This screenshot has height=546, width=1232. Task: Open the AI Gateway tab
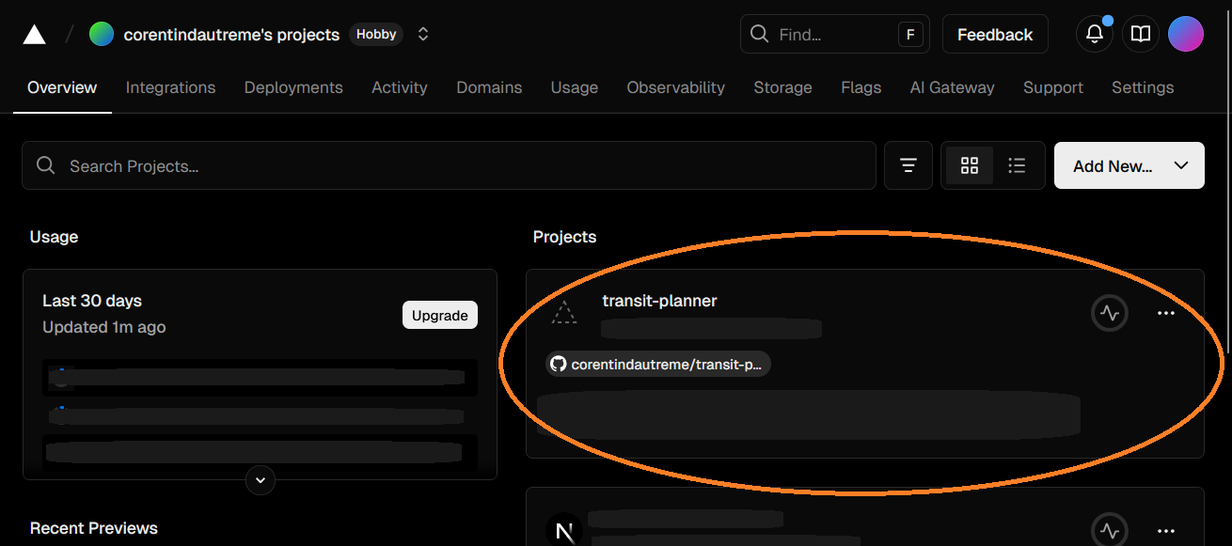[953, 87]
